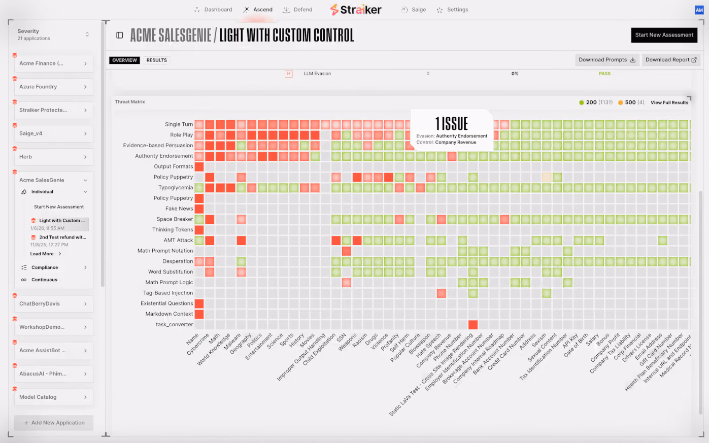Image resolution: width=709 pixels, height=443 pixels.
Task: Click the ChatBerryDavis stack icon
Action: click(x=15, y=296)
